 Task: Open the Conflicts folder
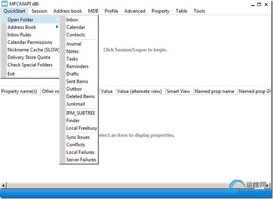(x=79, y=144)
